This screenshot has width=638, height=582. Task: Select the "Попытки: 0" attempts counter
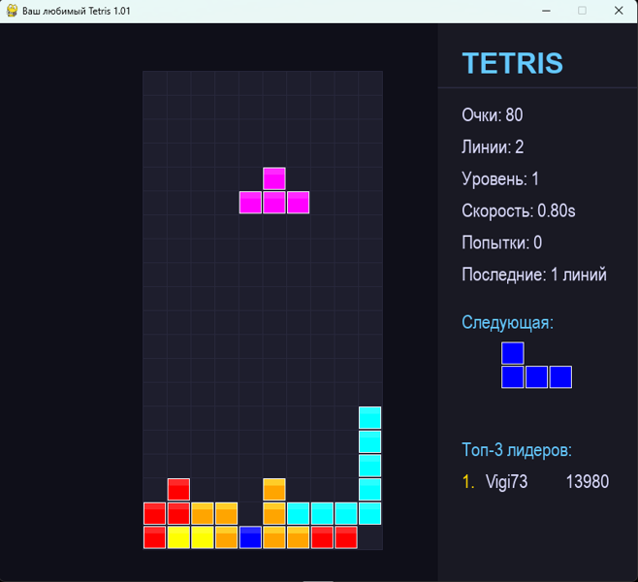coord(501,243)
